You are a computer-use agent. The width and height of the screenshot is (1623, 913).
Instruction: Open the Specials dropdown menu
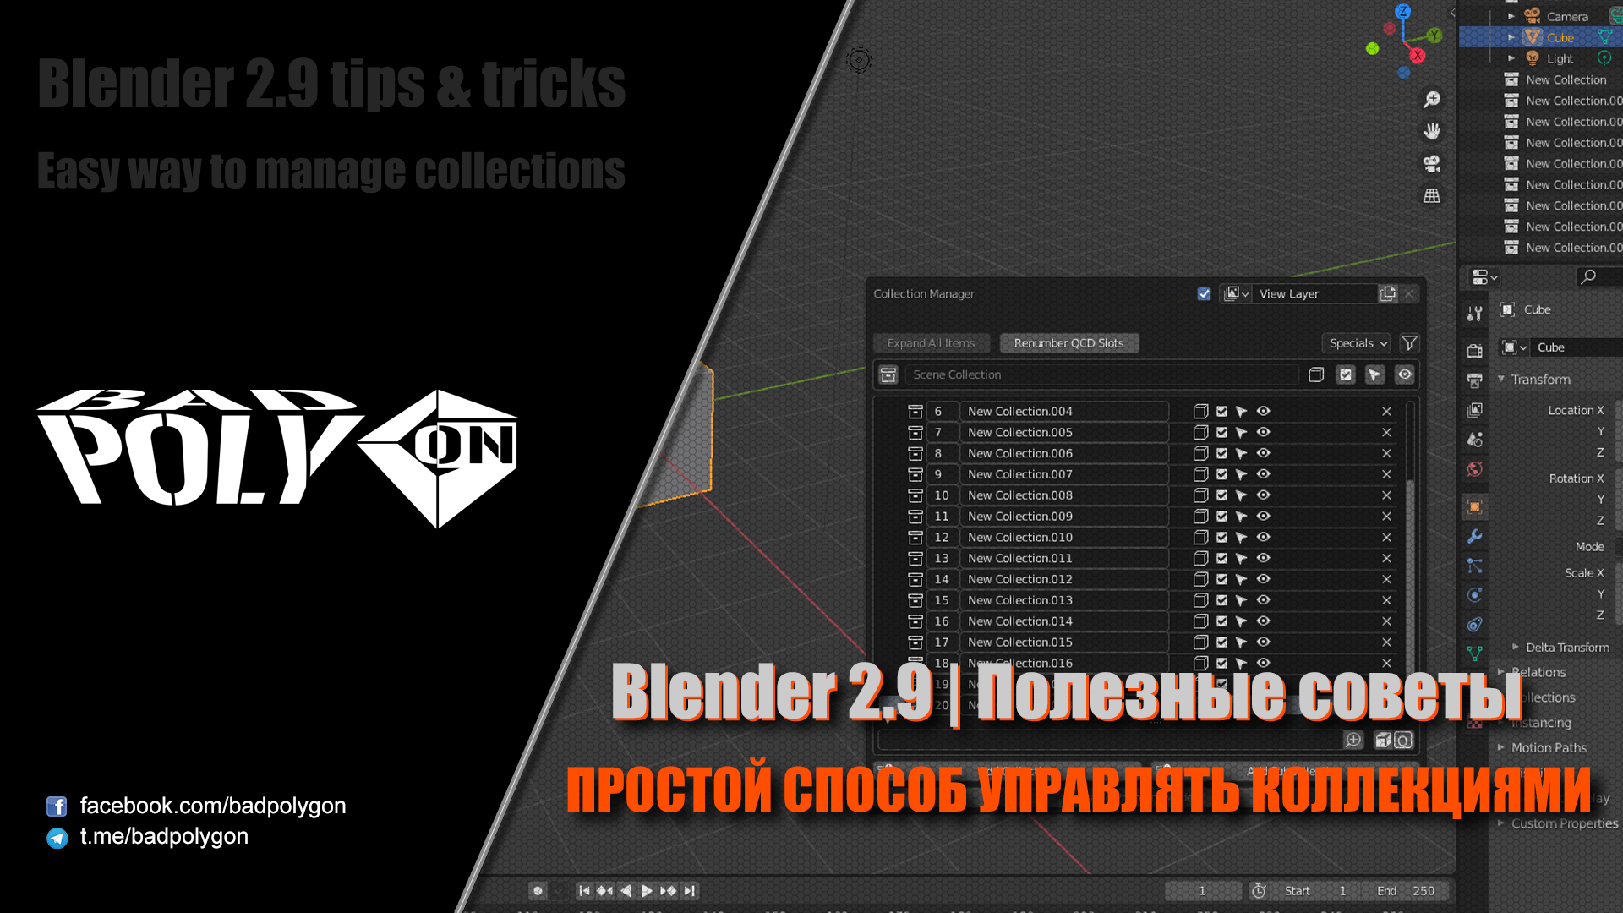point(1356,343)
